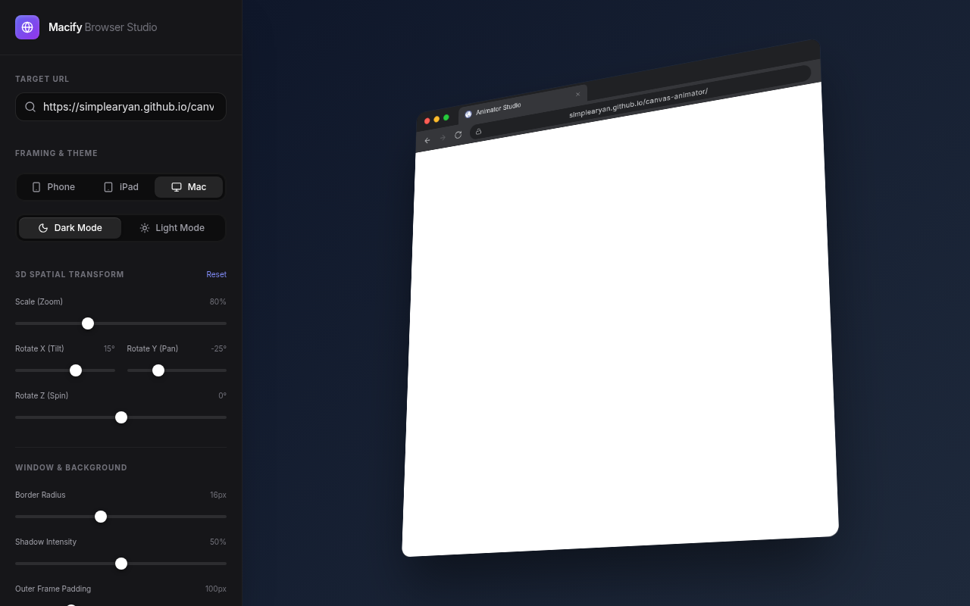
Task: Click the lock icon in the mock address bar
Action: click(x=478, y=131)
